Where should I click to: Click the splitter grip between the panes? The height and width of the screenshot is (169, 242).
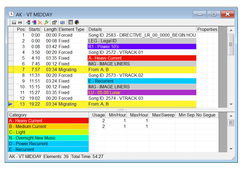tap(122, 110)
